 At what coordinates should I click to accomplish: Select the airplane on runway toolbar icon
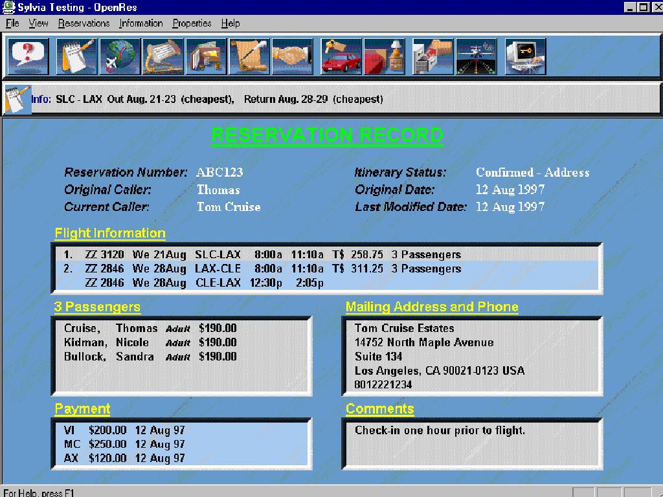(476, 57)
